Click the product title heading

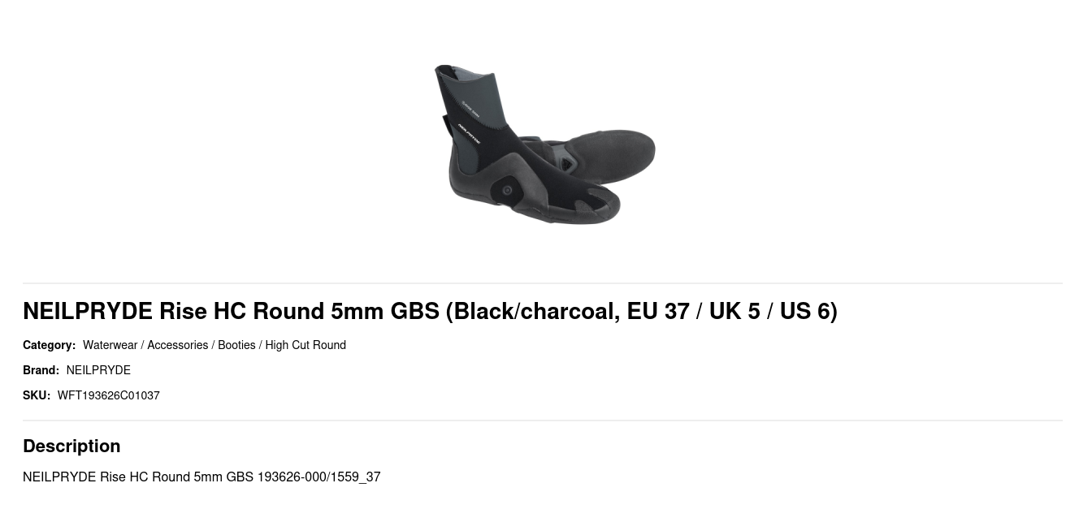[x=430, y=311]
